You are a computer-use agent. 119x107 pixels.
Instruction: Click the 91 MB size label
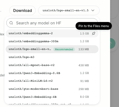coord(84,81)
